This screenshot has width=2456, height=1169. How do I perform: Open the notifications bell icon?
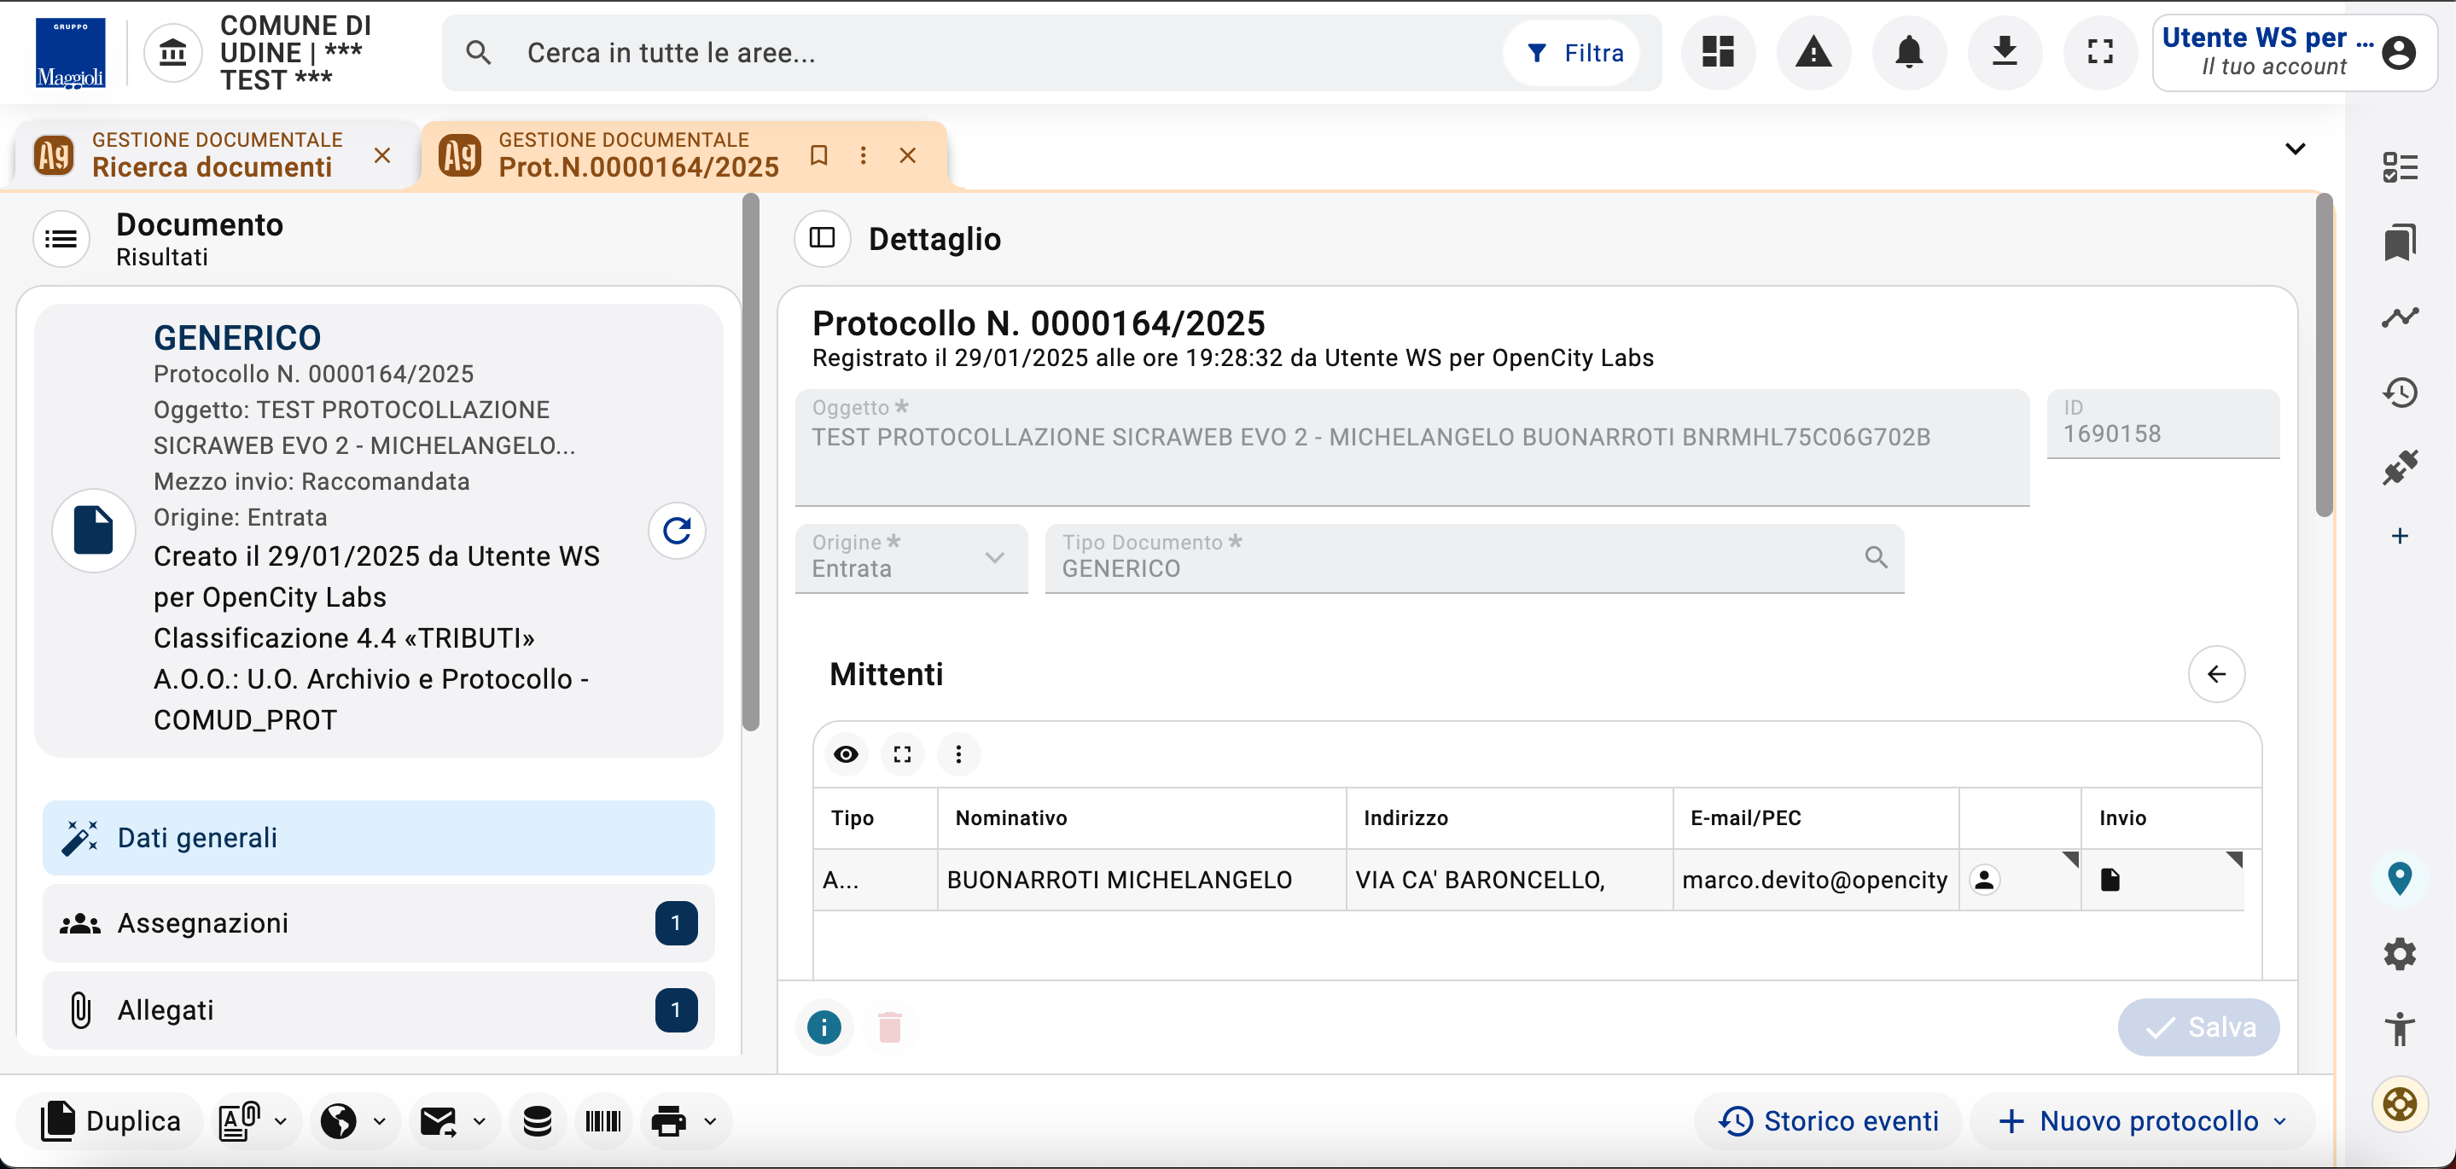pos(1909,52)
